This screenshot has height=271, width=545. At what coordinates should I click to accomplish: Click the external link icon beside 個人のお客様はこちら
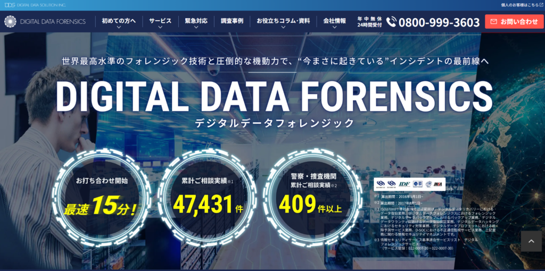[541, 5]
